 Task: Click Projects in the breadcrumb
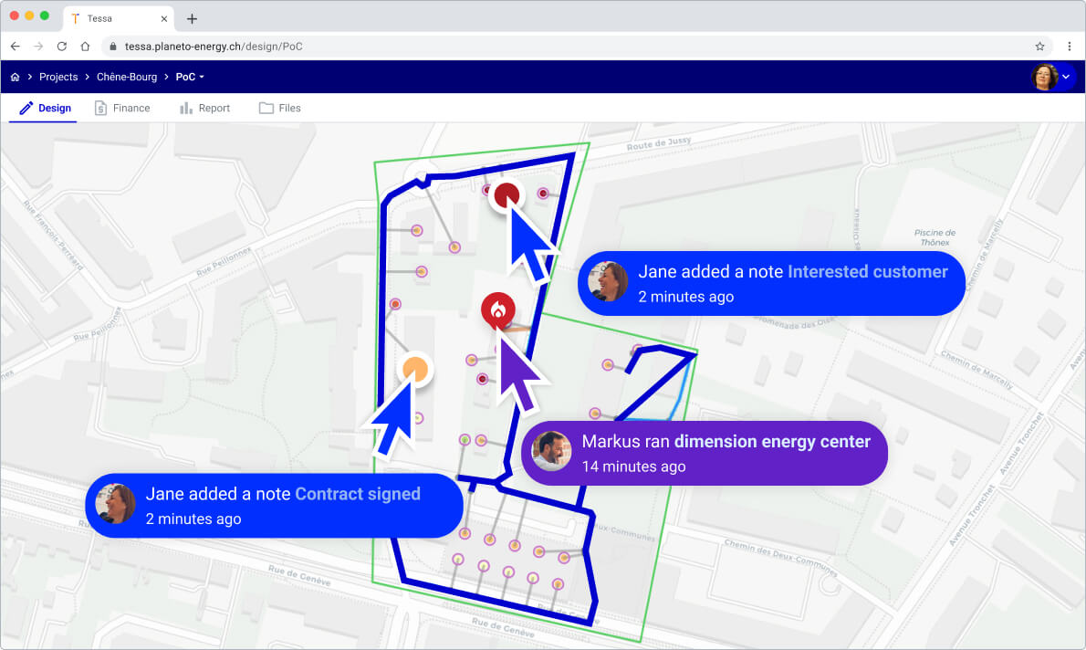[58, 78]
